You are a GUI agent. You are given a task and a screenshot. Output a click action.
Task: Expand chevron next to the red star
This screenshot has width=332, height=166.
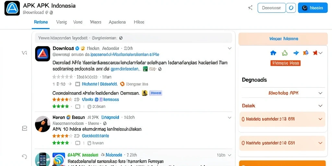click(321, 53)
